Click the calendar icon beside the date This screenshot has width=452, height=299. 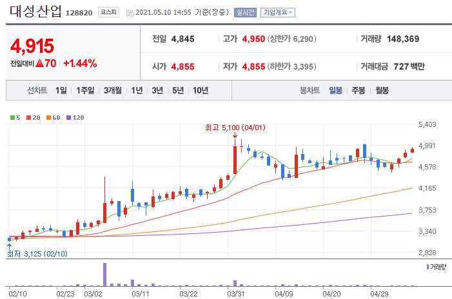pyautogui.click(x=130, y=13)
